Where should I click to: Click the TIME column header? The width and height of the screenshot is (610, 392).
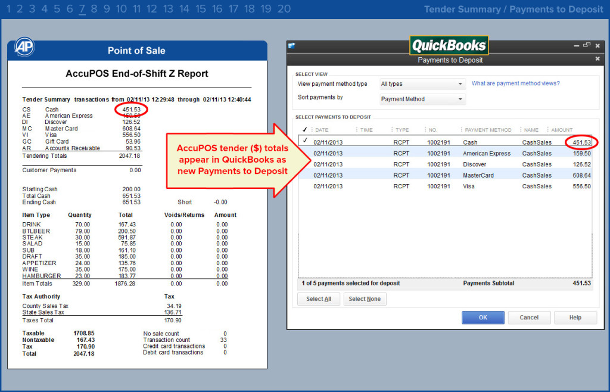coord(366,130)
